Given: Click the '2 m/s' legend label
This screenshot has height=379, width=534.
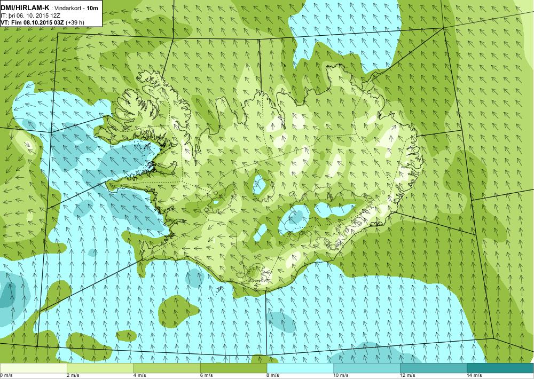Looking at the screenshot, I should click(x=73, y=375).
